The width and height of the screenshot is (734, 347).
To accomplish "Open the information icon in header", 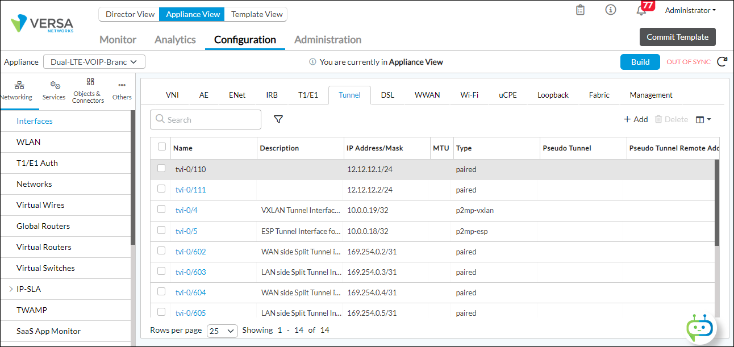I will click(611, 10).
